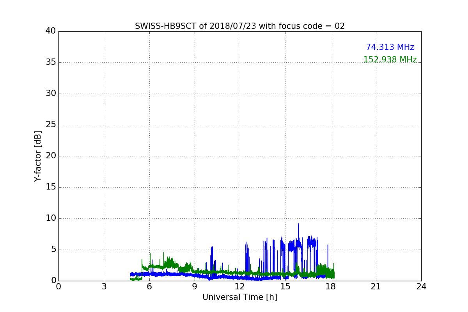Click x-axis tick label 18
Image resolution: width=468 pixels, height=312 pixels.
[x=331, y=287]
